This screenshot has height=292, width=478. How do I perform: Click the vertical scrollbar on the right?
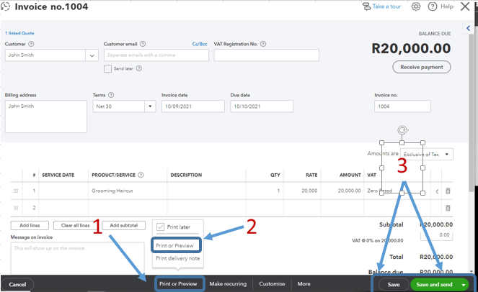[x=472, y=112]
